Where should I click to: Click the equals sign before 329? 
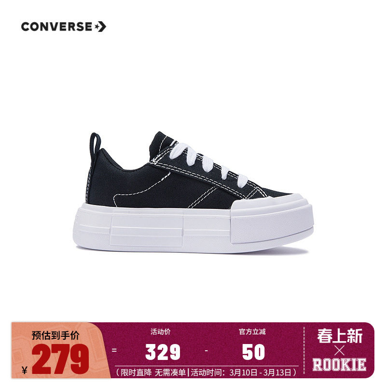(114, 350)
